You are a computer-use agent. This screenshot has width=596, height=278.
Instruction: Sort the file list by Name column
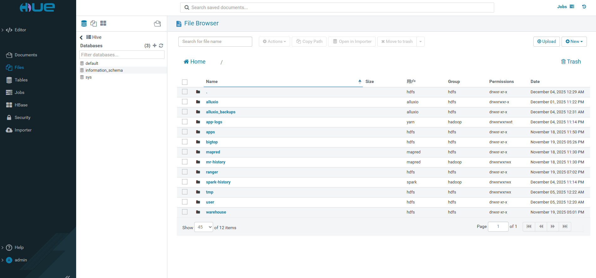tap(212, 81)
